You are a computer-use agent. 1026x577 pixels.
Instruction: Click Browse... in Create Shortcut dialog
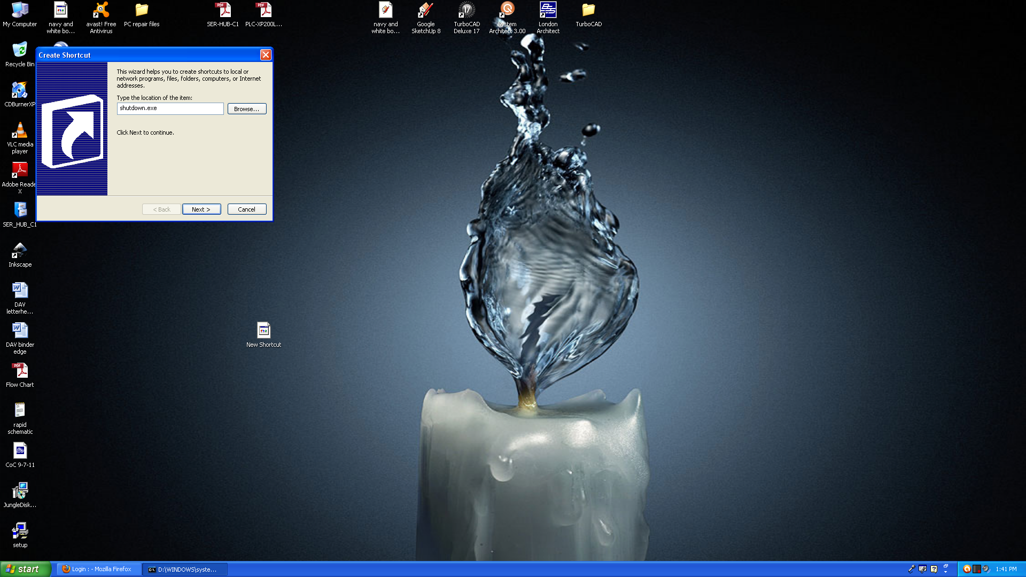click(246, 108)
